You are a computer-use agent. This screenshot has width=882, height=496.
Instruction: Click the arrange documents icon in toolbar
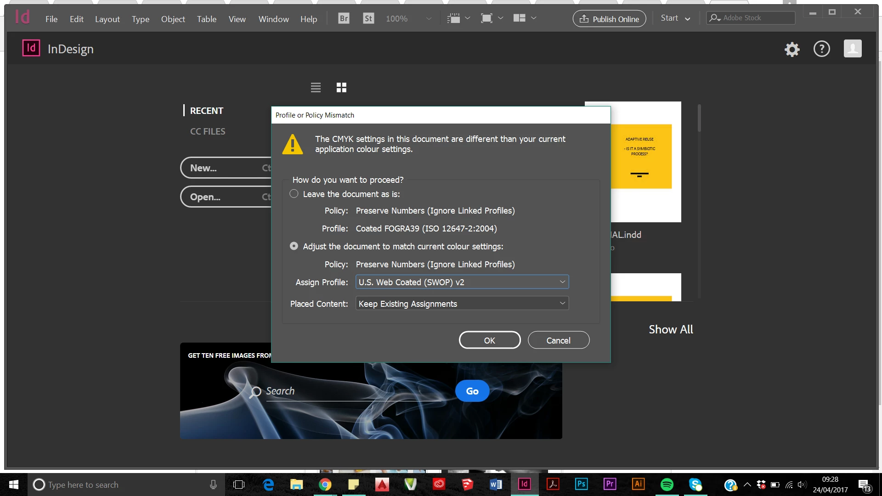coord(519,18)
